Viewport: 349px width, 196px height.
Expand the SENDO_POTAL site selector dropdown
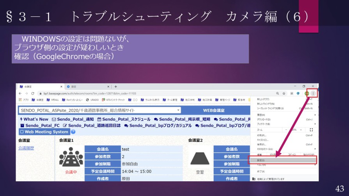[x=178, y=110]
